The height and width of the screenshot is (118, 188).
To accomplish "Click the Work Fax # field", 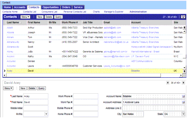I will [x=86, y=102].
